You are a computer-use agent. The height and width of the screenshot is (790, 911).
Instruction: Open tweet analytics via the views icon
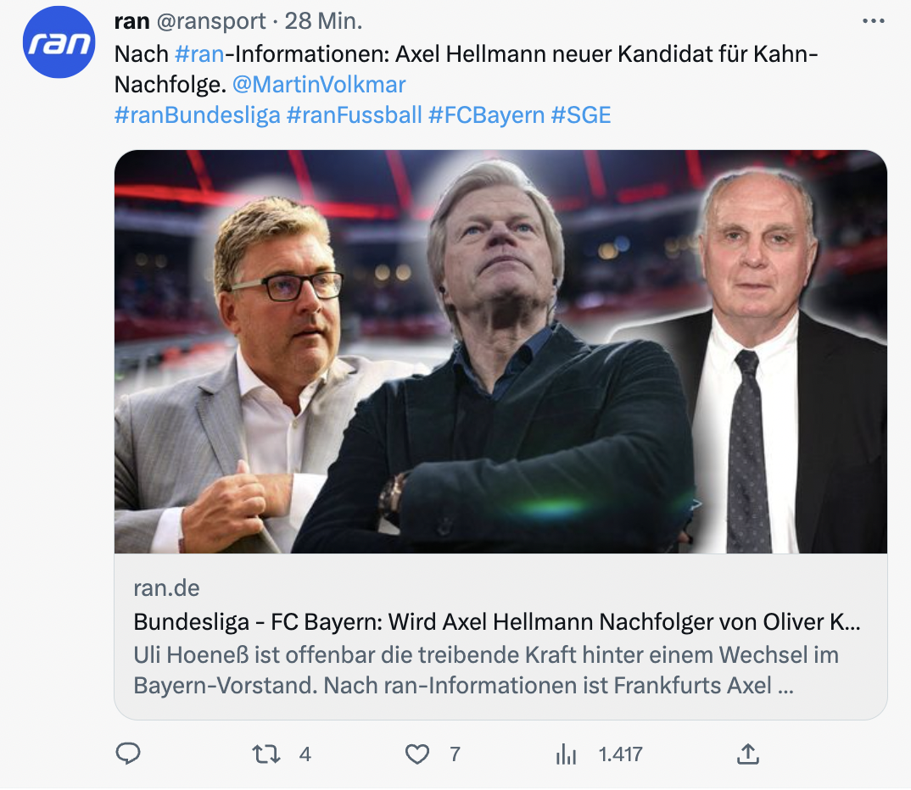566,754
